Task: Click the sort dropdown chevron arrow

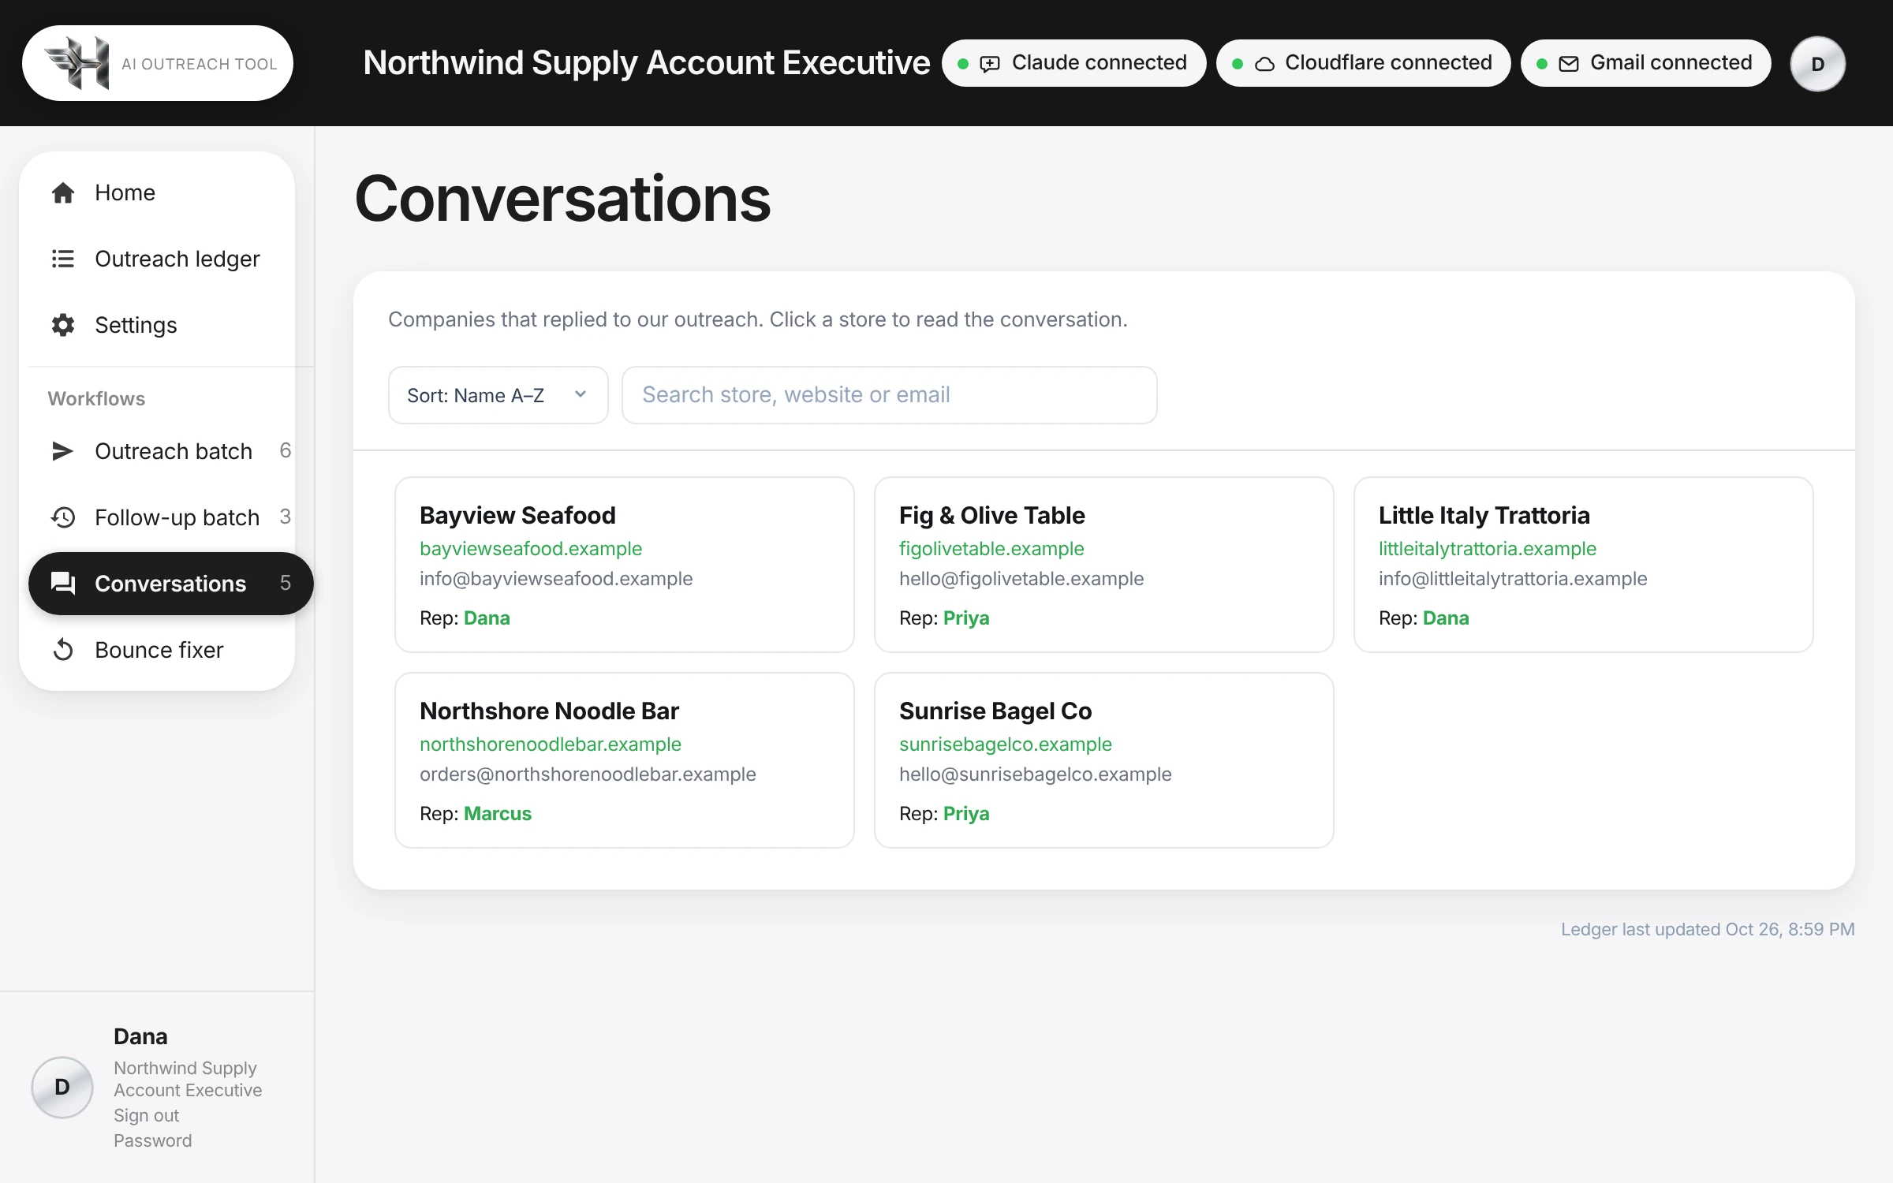Action: pyautogui.click(x=581, y=394)
